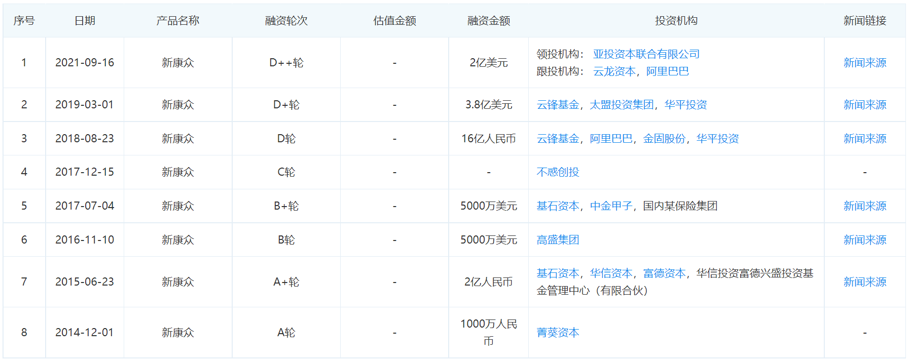Open 云锋基金 link in the D+轮 row
The height and width of the screenshot is (362, 910).
558,105
